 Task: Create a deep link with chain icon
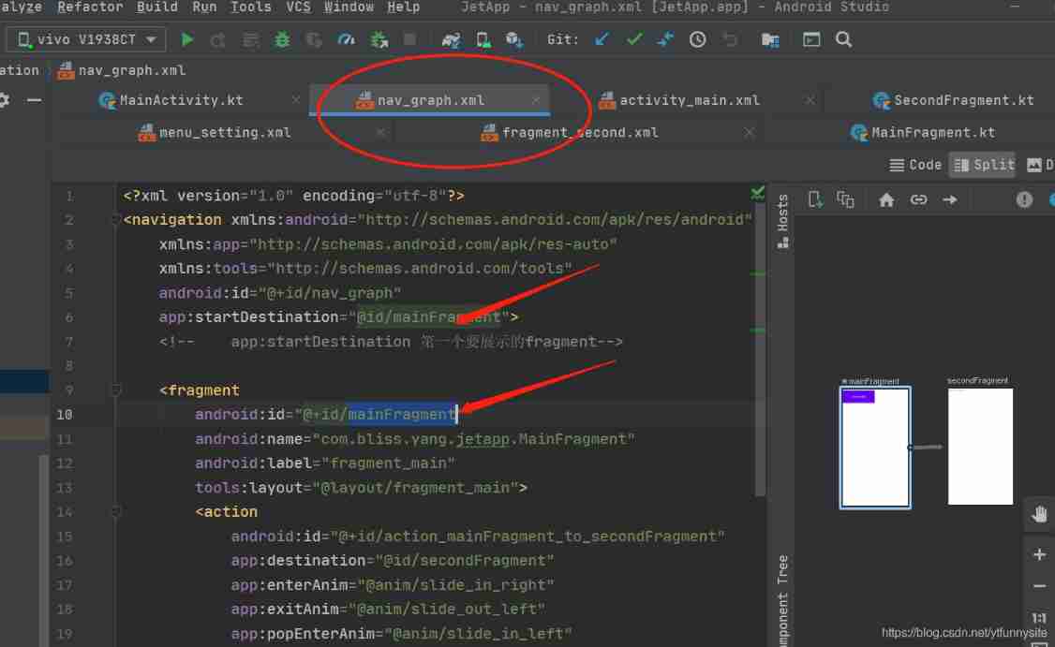coord(918,199)
